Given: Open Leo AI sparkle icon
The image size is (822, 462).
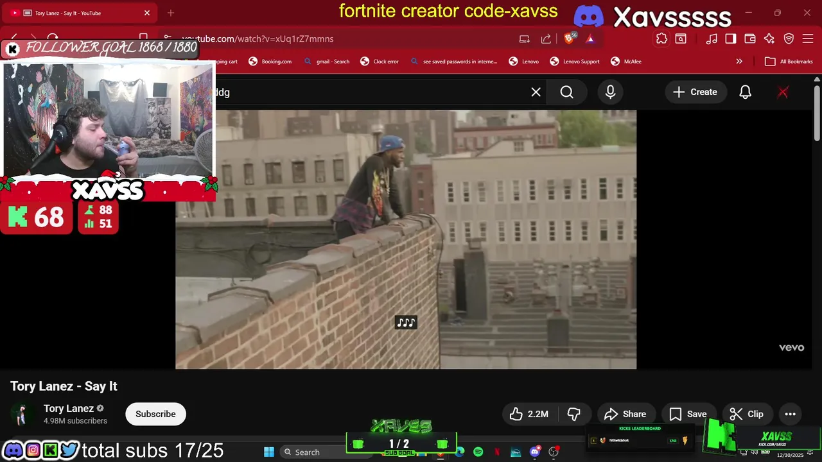Looking at the screenshot, I should pyautogui.click(x=769, y=38).
